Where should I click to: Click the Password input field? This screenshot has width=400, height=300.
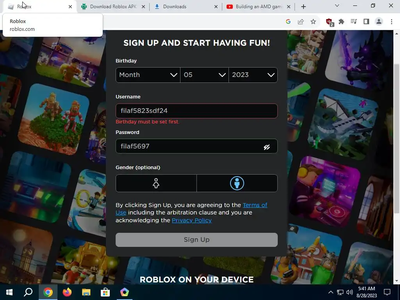coord(196,146)
